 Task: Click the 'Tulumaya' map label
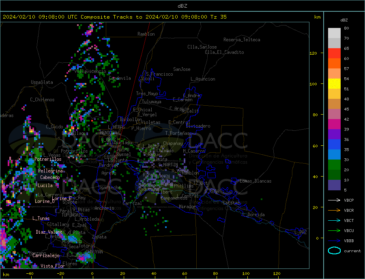(x=152, y=102)
